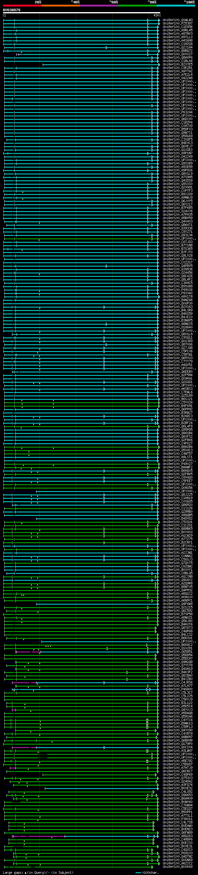The image size is (198, 875).
Task: Select the UniRef100_O42248 label
Action: coord(178,78)
